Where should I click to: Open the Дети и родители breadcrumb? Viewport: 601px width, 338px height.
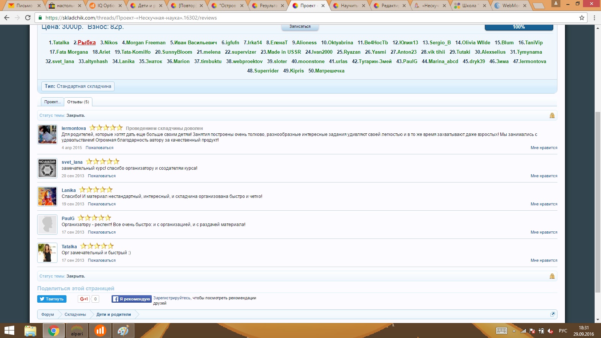pyautogui.click(x=113, y=314)
